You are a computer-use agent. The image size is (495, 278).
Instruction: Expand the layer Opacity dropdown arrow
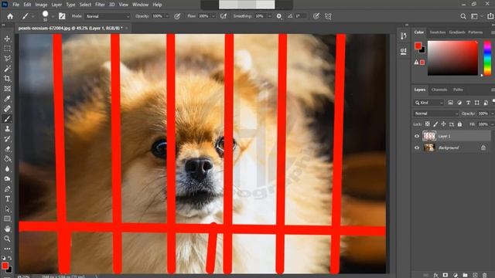(492, 114)
